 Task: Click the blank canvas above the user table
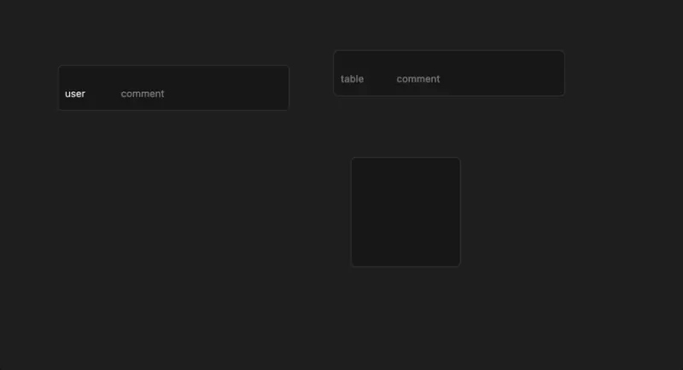(x=171, y=34)
